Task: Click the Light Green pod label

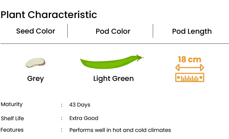Action: click(113, 79)
